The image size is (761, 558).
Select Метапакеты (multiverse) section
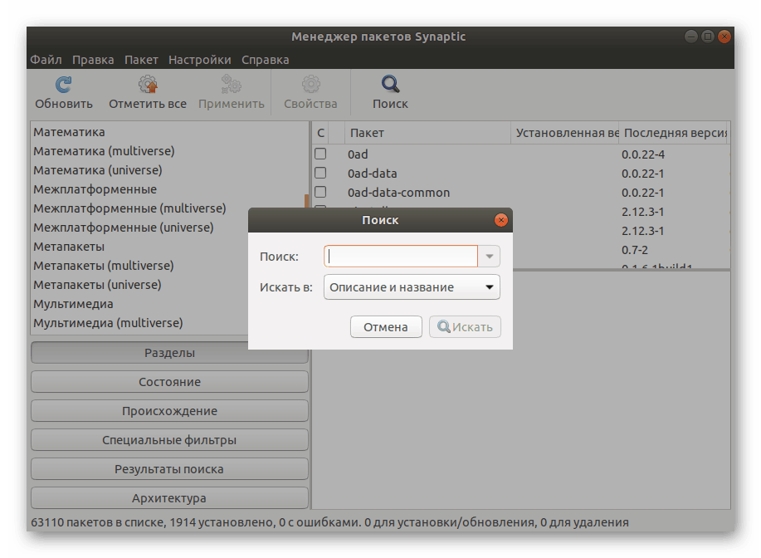click(x=104, y=266)
